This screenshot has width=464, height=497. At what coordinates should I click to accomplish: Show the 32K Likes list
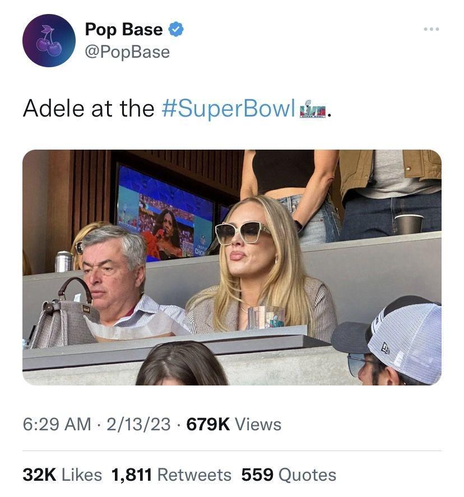pos(62,475)
